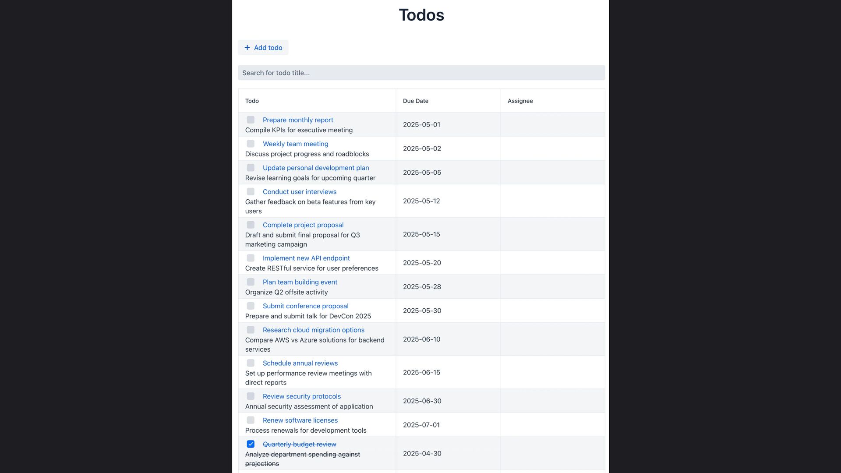Check the Plan team building event box
Image resolution: width=841 pixels, height=473 pixels.
[251, 282]
